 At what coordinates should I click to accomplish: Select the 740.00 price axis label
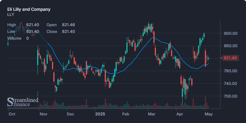[x=230, y=83]
